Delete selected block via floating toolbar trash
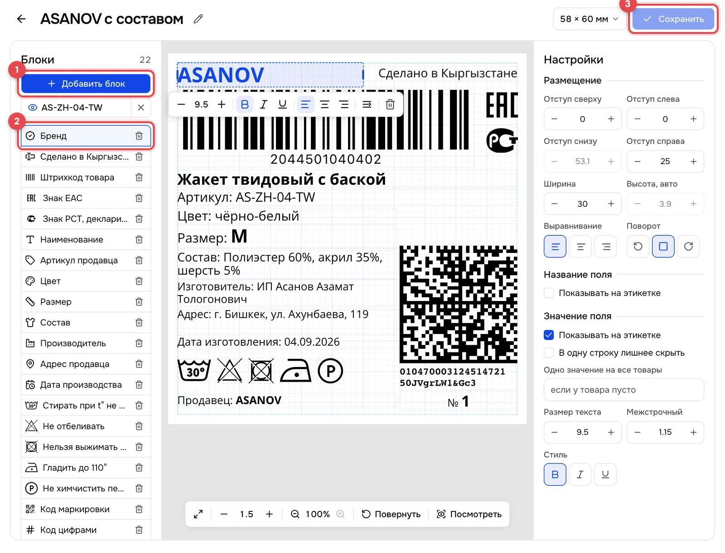Viewport: 725px width, 553px height. 390,105
